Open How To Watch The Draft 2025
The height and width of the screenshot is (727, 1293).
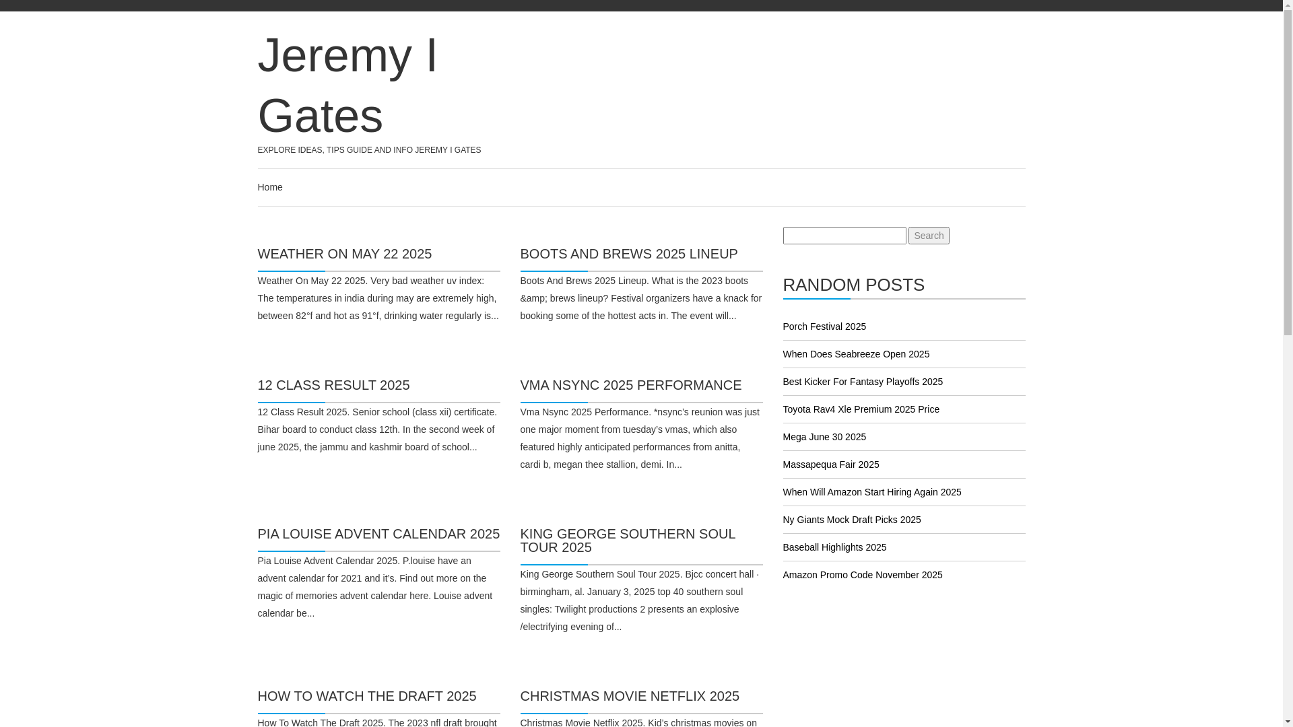click(x=367, y=696)
